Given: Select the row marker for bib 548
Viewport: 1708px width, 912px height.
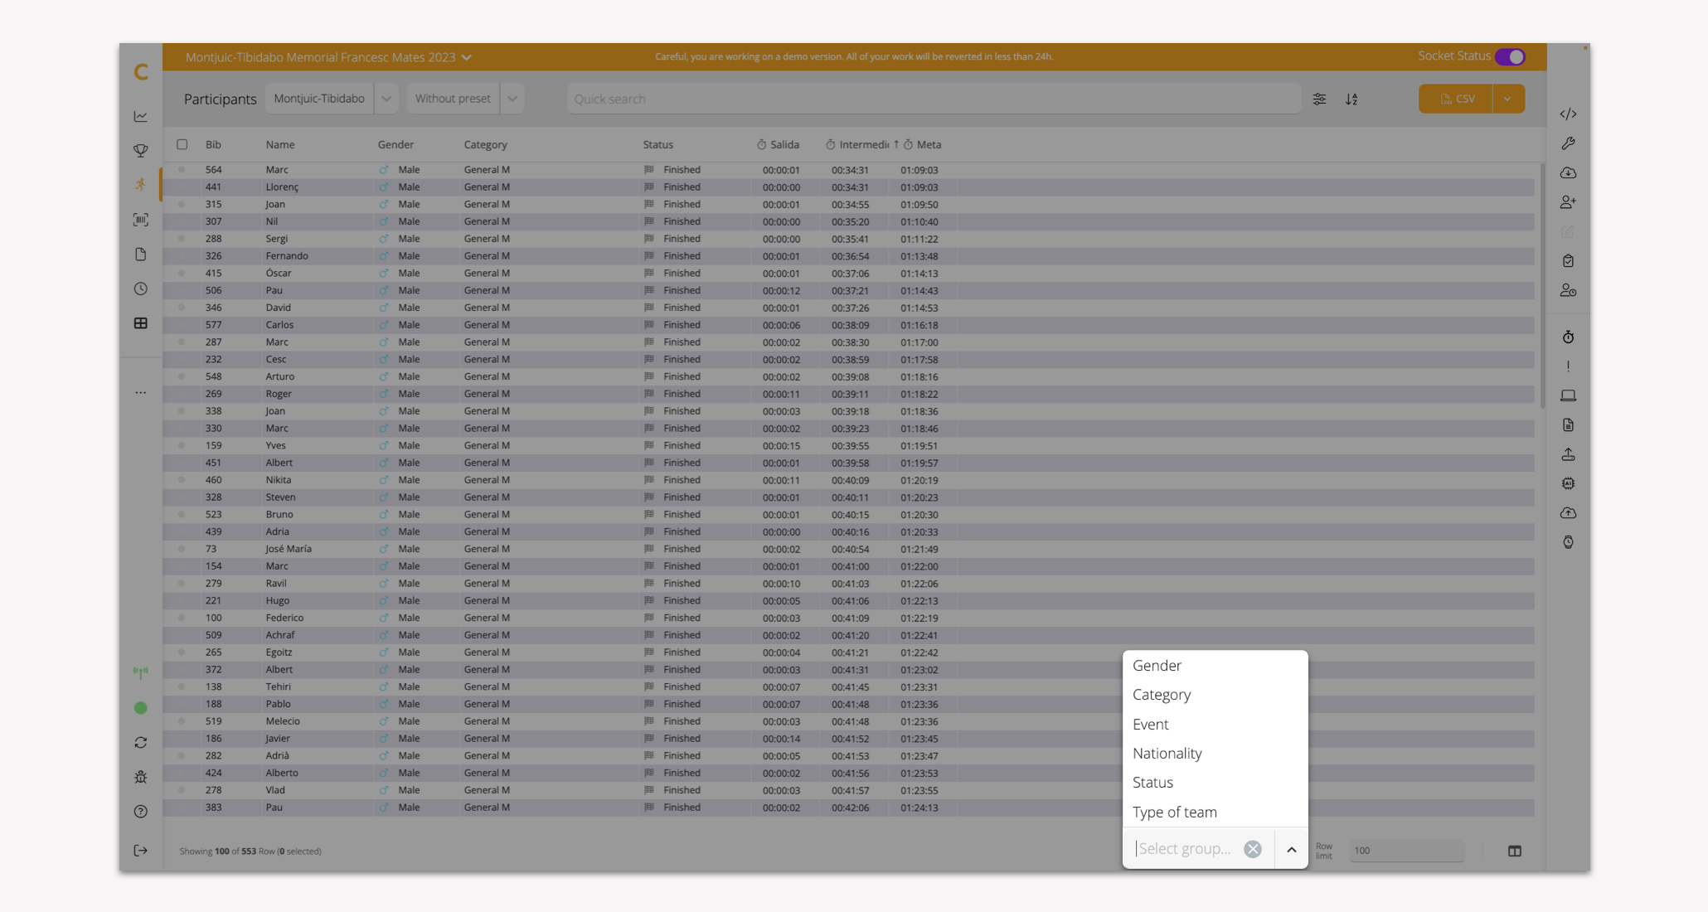Looking at the screenshot, I should [182, 376].
